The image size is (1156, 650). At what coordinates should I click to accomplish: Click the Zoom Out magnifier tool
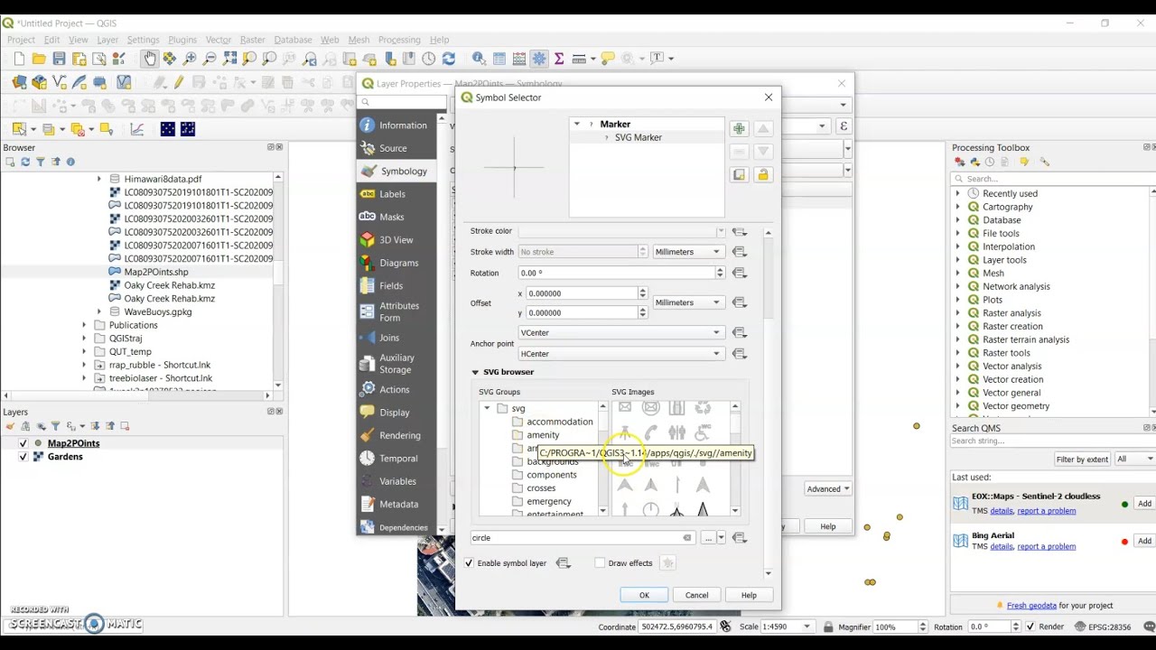coord(210,59)
